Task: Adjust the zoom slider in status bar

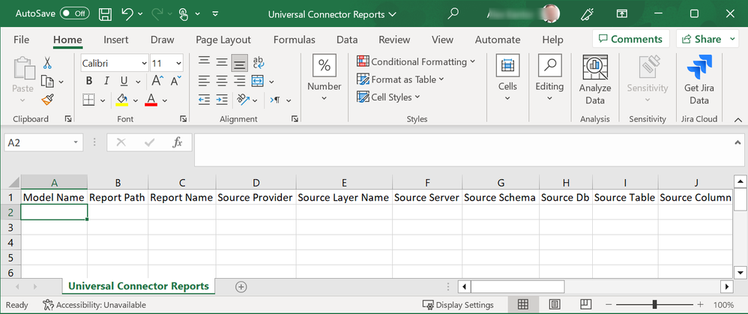Action: (x=654, y=305)
